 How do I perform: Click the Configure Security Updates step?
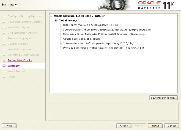24,16
